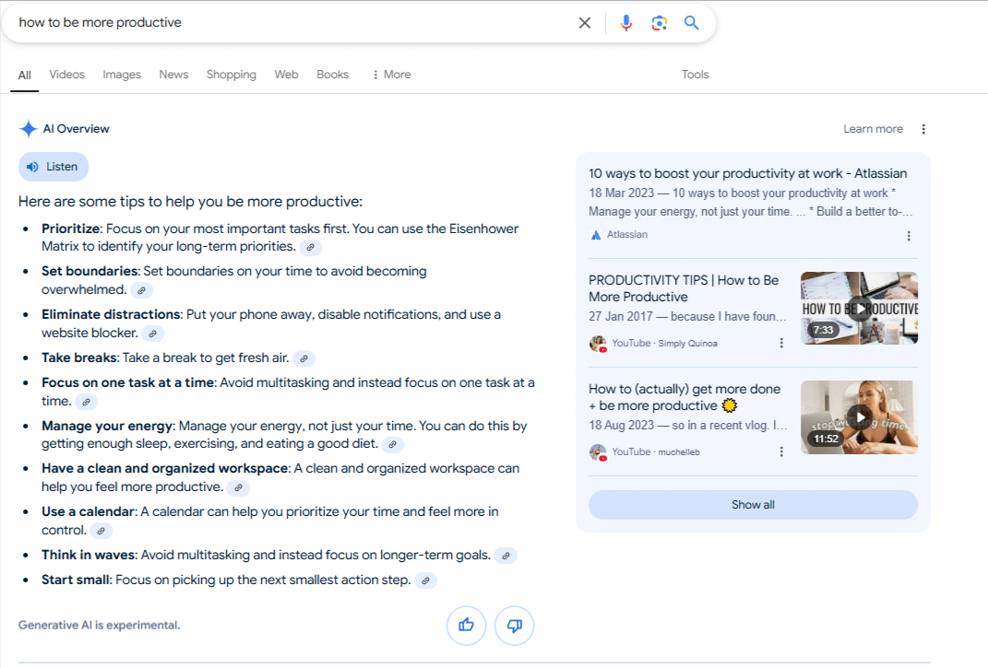Open source link icon after Take breaks tip
Image resolution: width=988 pixels, height=668 pixels.
(x=304, y=358)
